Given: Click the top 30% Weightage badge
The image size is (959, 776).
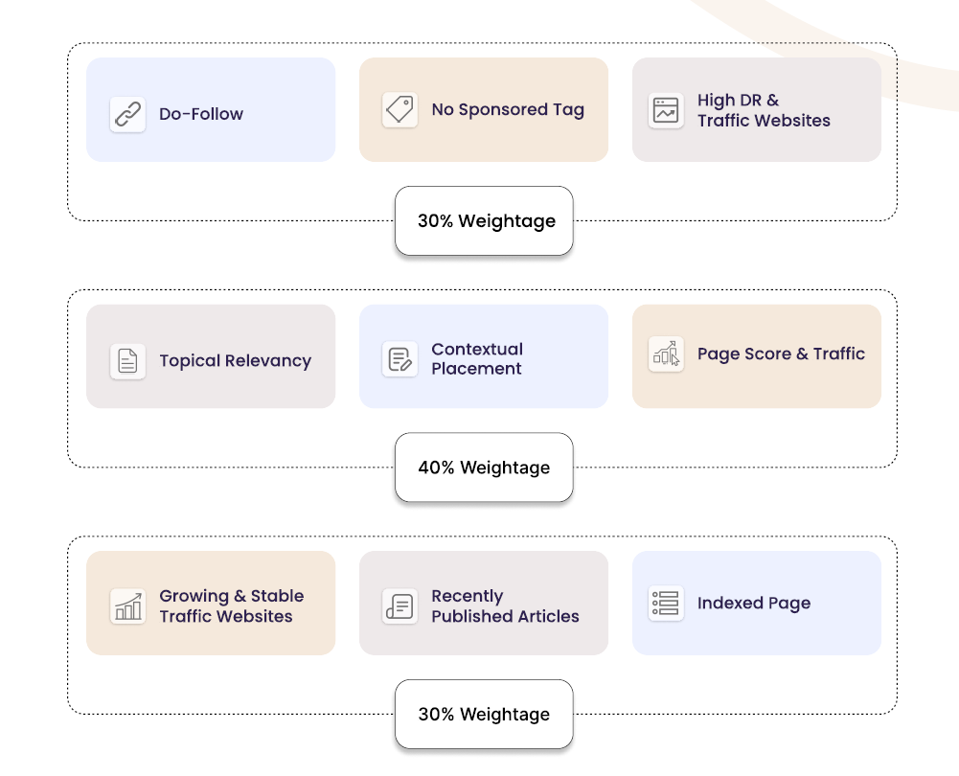Looking at the screenshot, I should pyautogui.click(x=485, y=221).
